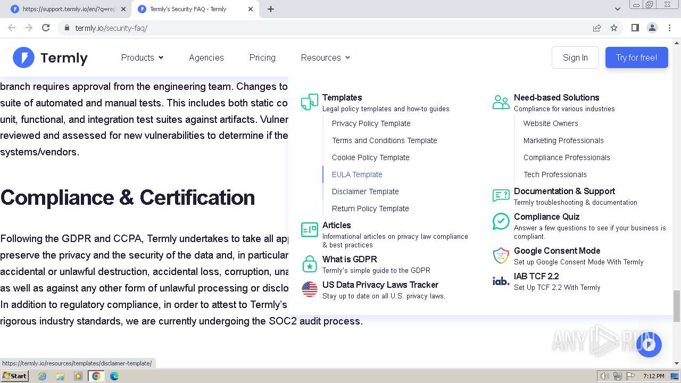
Task: Reload the current page
Action: 46,28
